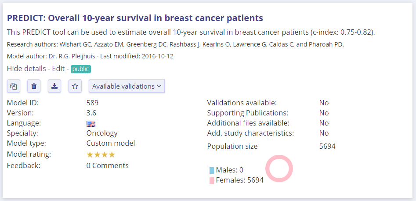Click the pink gender donut chart

(x=279, y=169)
